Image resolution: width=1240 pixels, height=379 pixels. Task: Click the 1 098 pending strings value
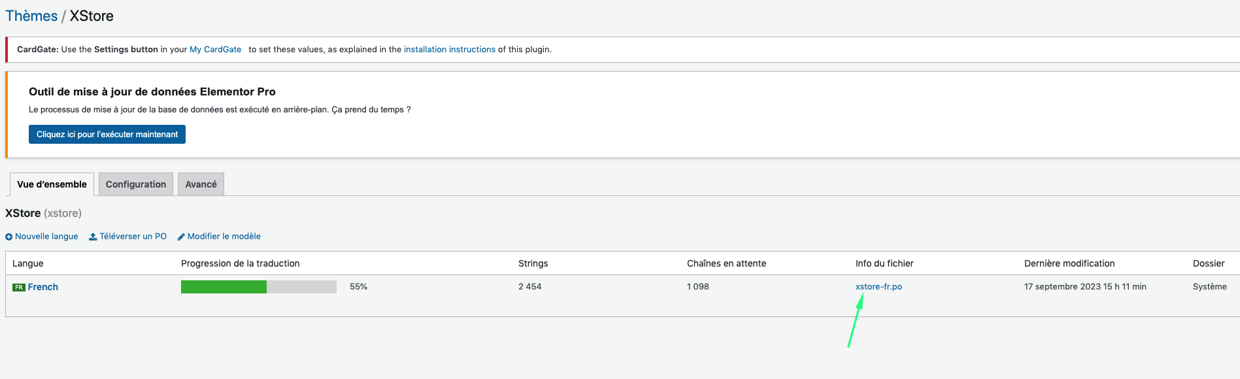[698, 287]
